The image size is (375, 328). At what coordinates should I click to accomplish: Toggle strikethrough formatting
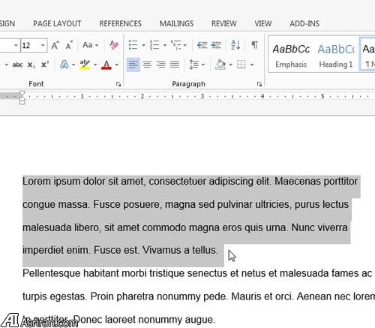[x=17, y=65]
